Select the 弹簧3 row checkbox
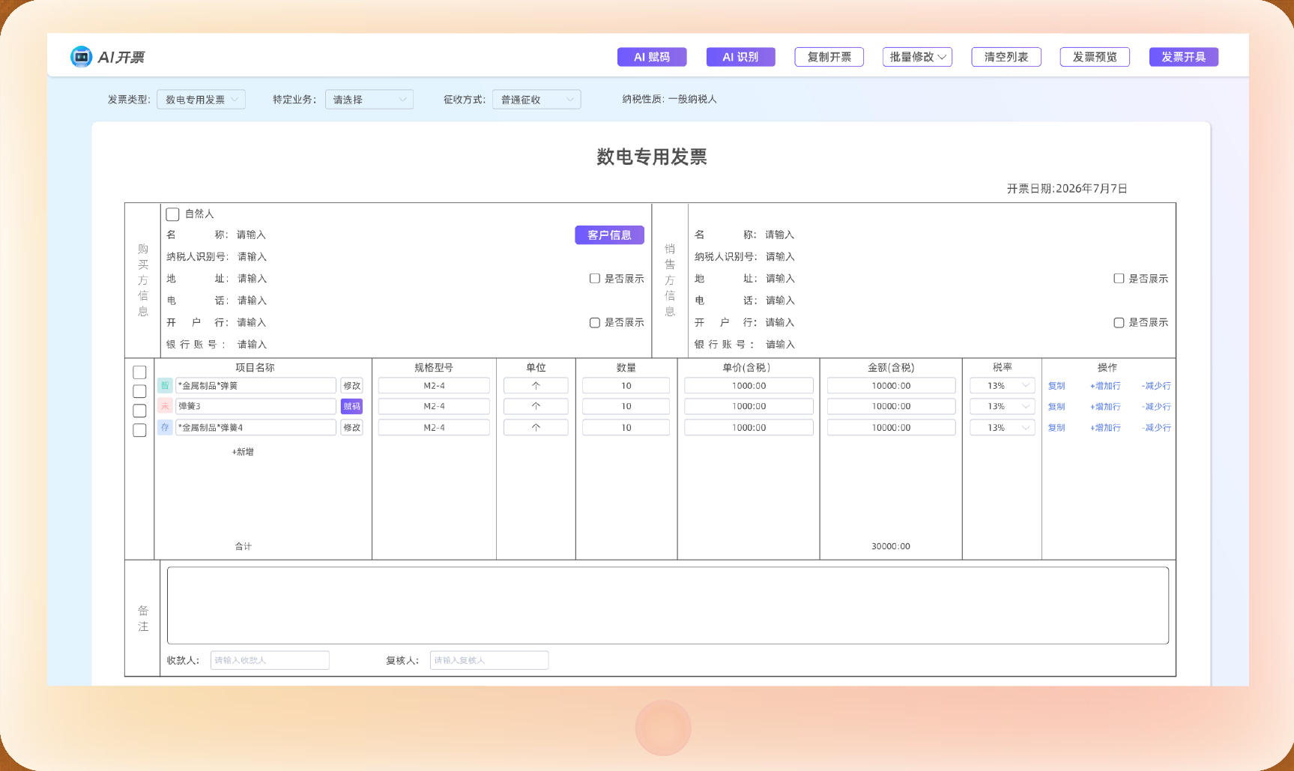 coord(139,411)
